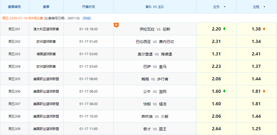
Task: Click 澳大利亚篮球联赛 league name
Action: coord(46,29)
